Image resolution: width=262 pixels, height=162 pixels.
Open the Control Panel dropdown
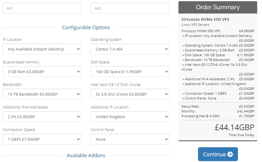(x=130, y=139)
